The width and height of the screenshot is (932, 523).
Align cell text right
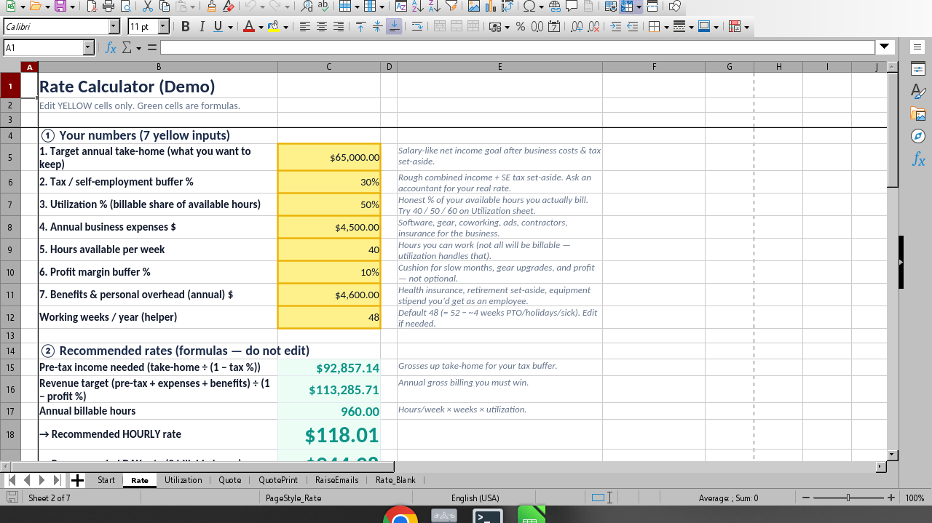339,27
